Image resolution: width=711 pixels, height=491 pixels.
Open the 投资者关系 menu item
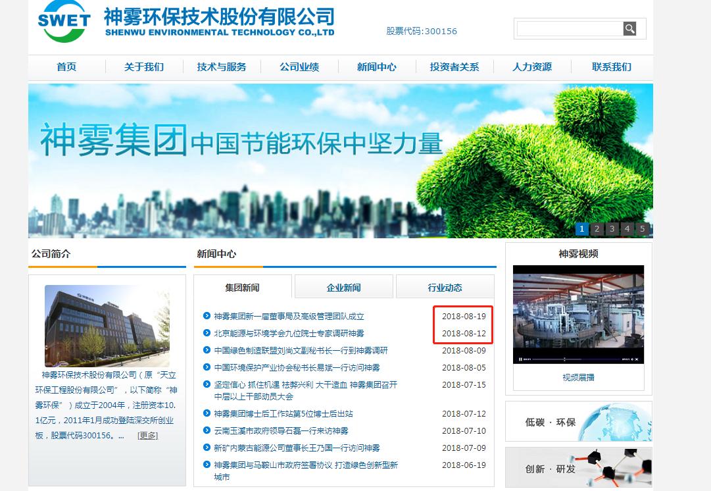coord(454,67)
